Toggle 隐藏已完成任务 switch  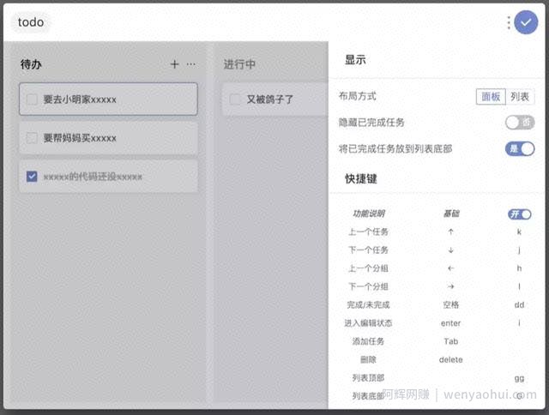[x=520, y=123]
